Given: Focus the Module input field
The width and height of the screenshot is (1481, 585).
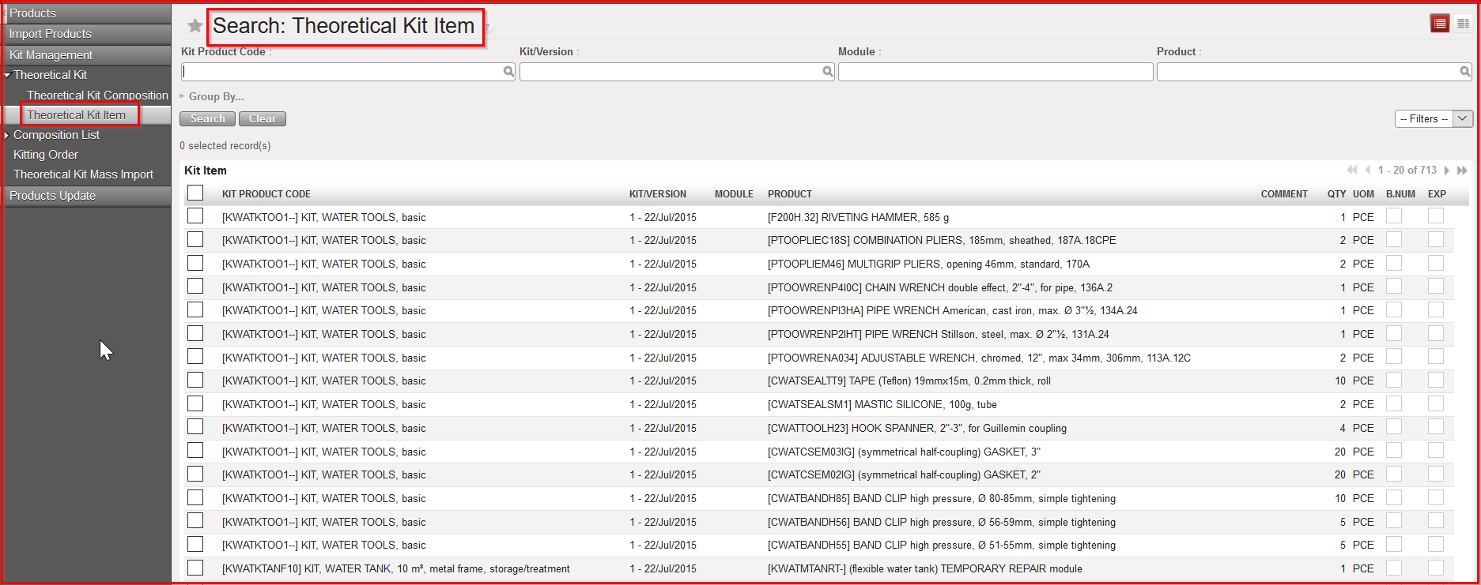Looking at the screenshot, I should (x=995, y=72).
